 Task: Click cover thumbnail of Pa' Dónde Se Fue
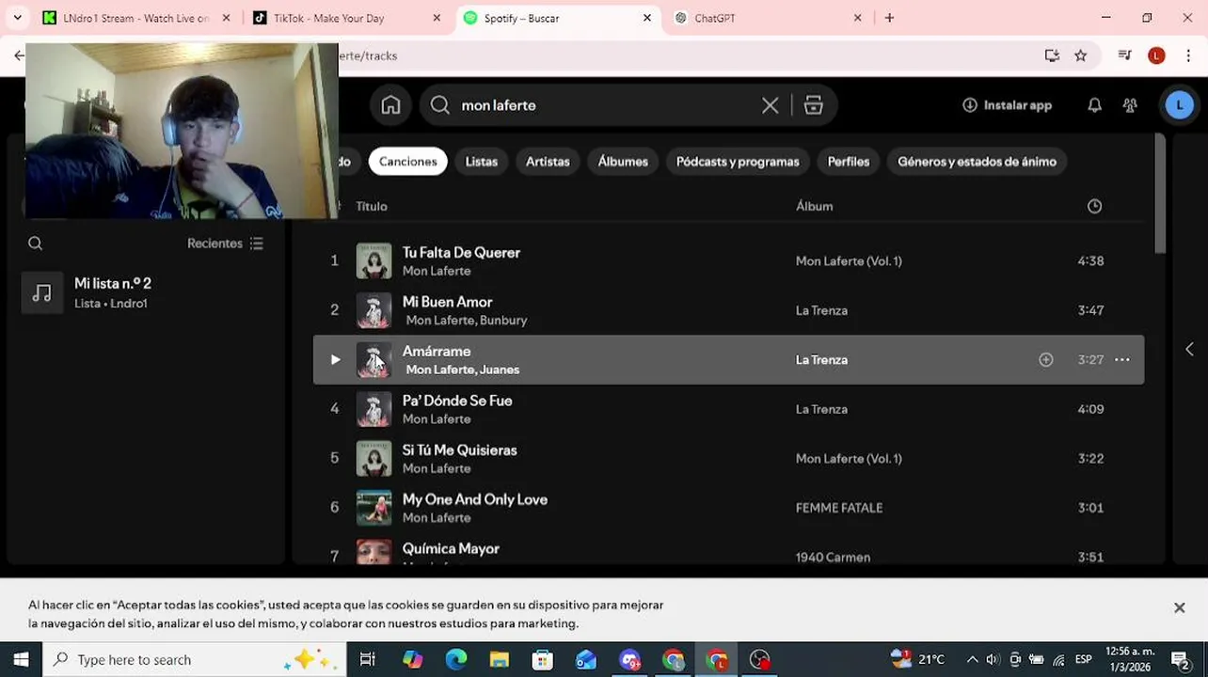pyautogui.click(x=374, y=409)
